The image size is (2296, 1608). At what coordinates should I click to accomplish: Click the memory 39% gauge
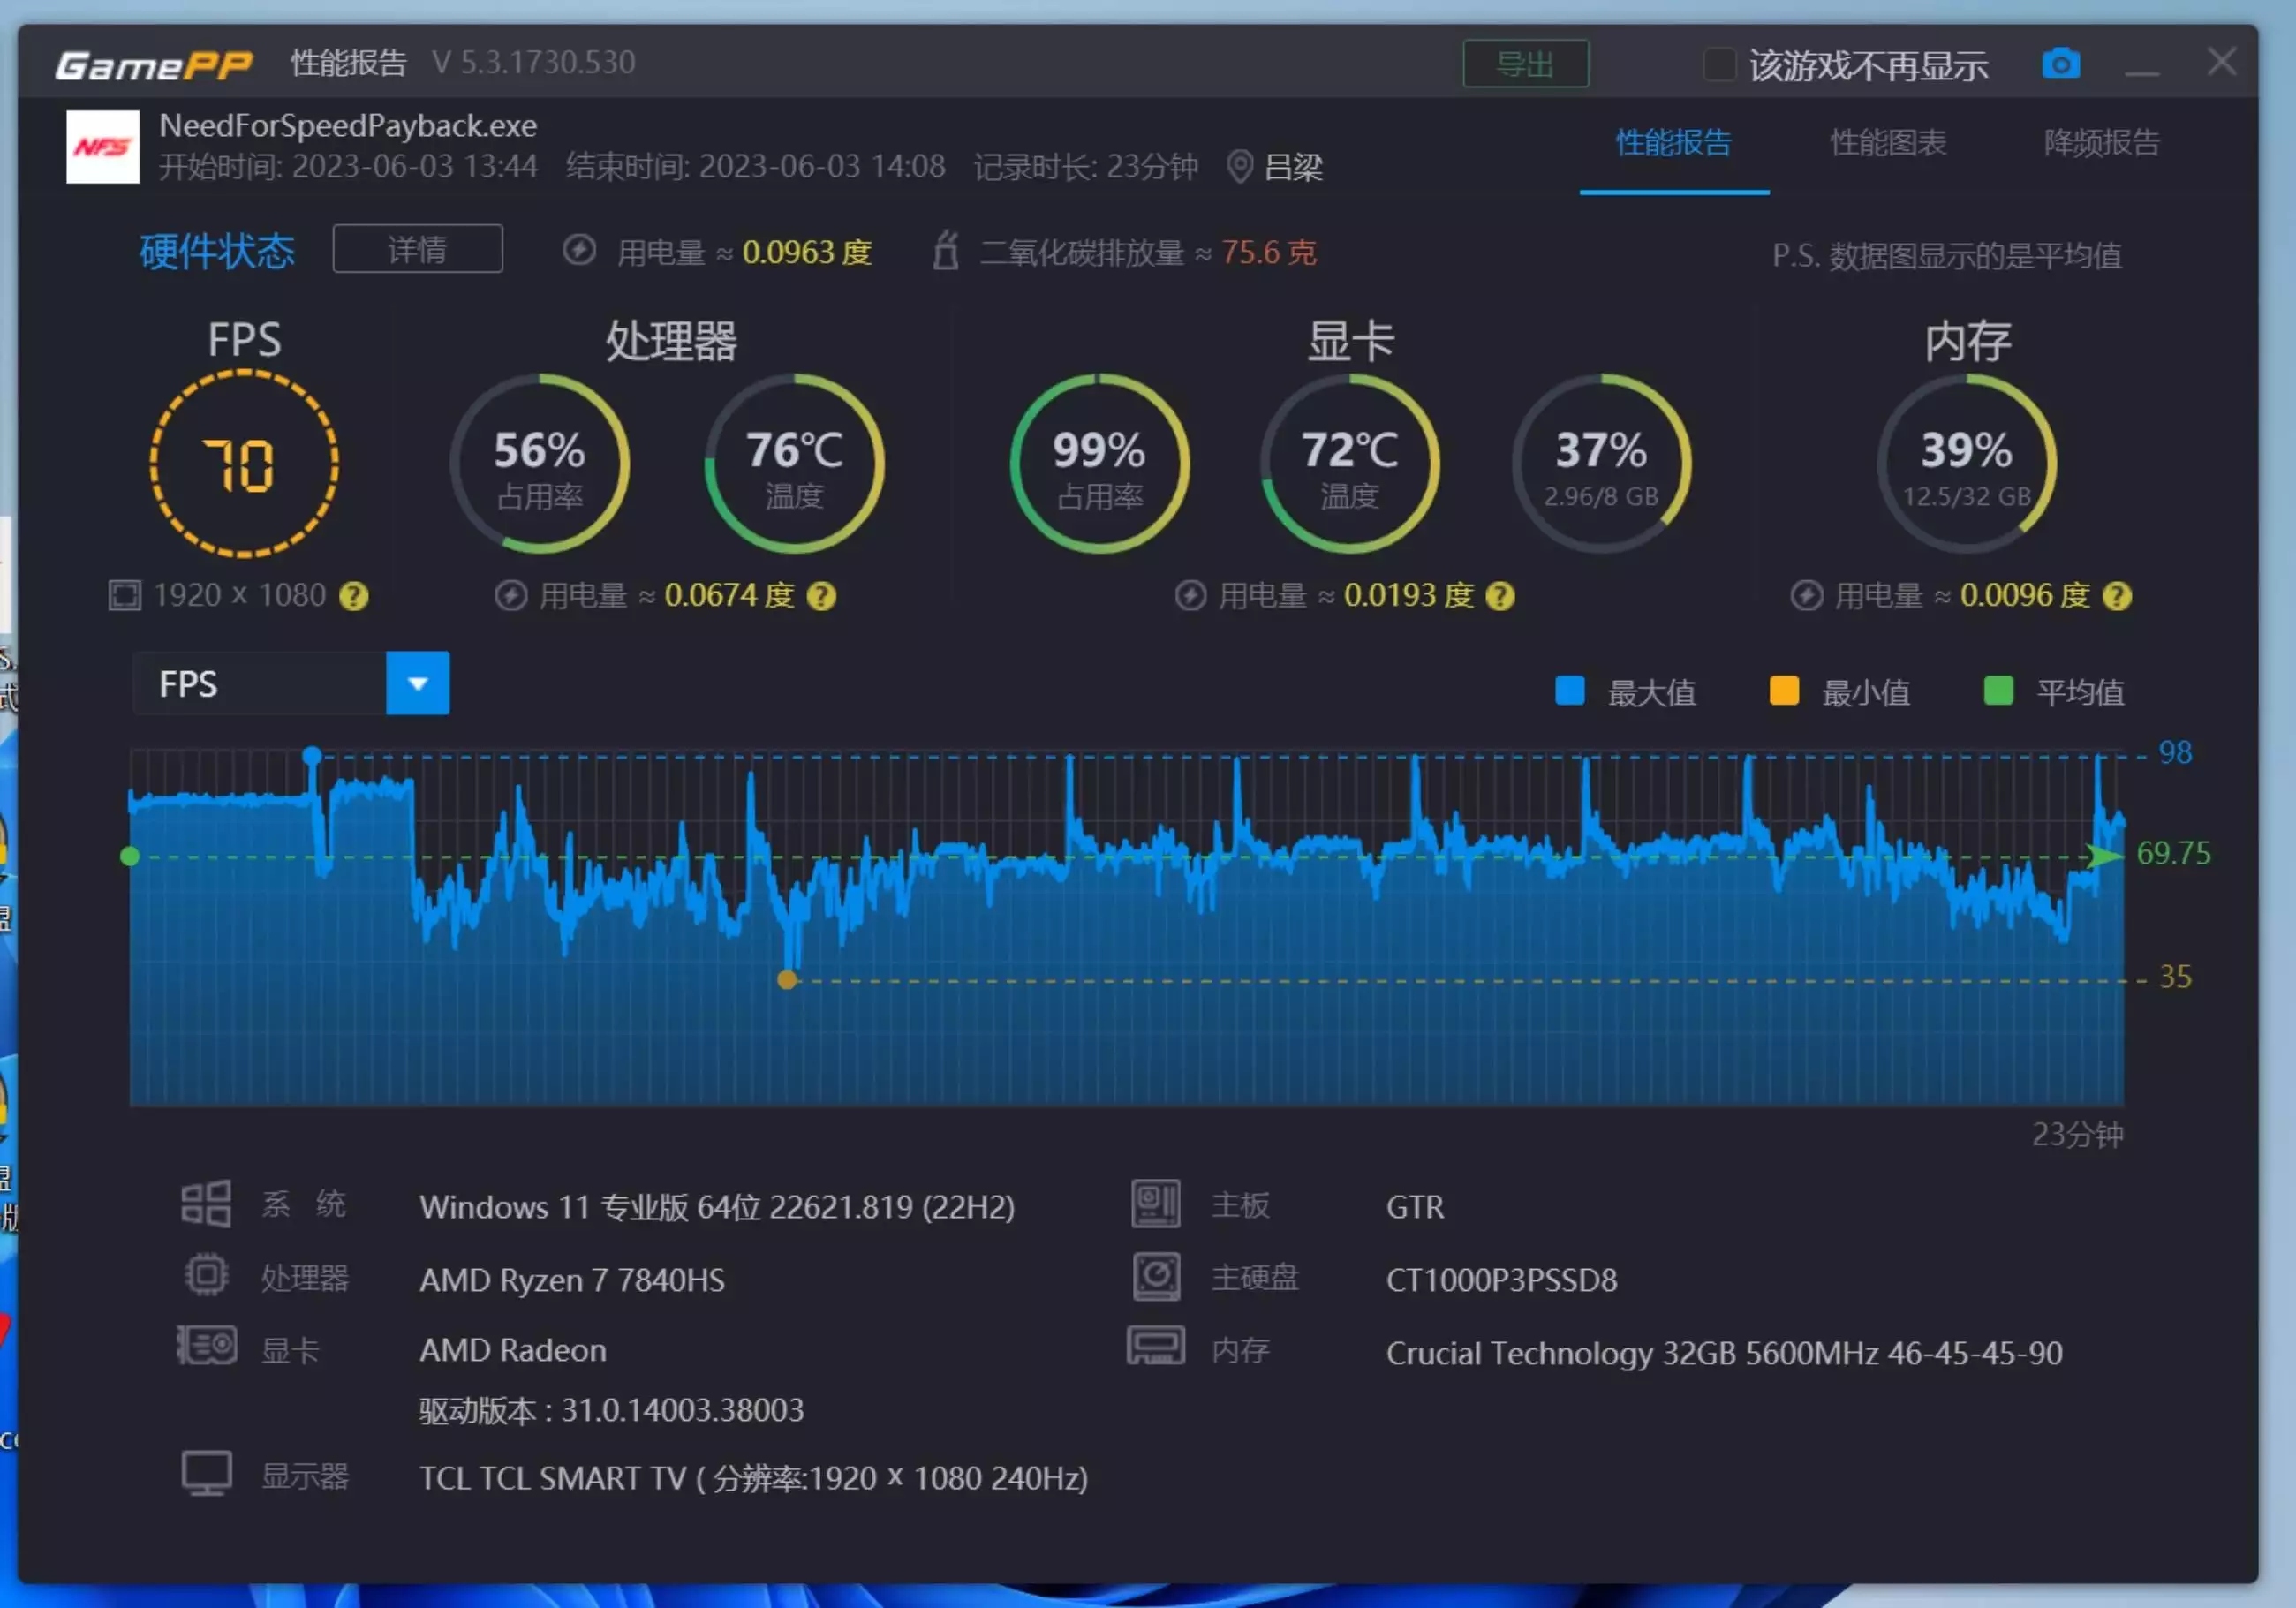(x=1967, y=463)
